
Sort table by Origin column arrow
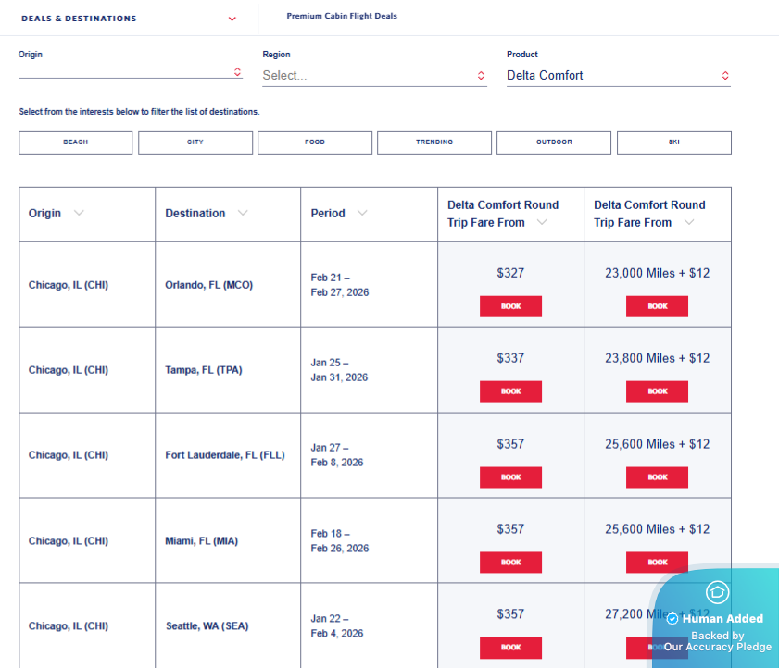pos(79,213)
